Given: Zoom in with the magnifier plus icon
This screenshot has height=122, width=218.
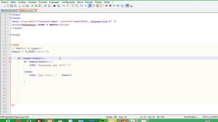Looking at the screenshot, I should coord(64,6).
